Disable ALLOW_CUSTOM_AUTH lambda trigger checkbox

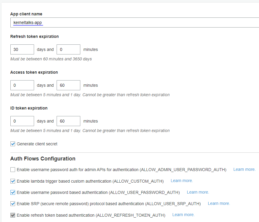[13, 181]
